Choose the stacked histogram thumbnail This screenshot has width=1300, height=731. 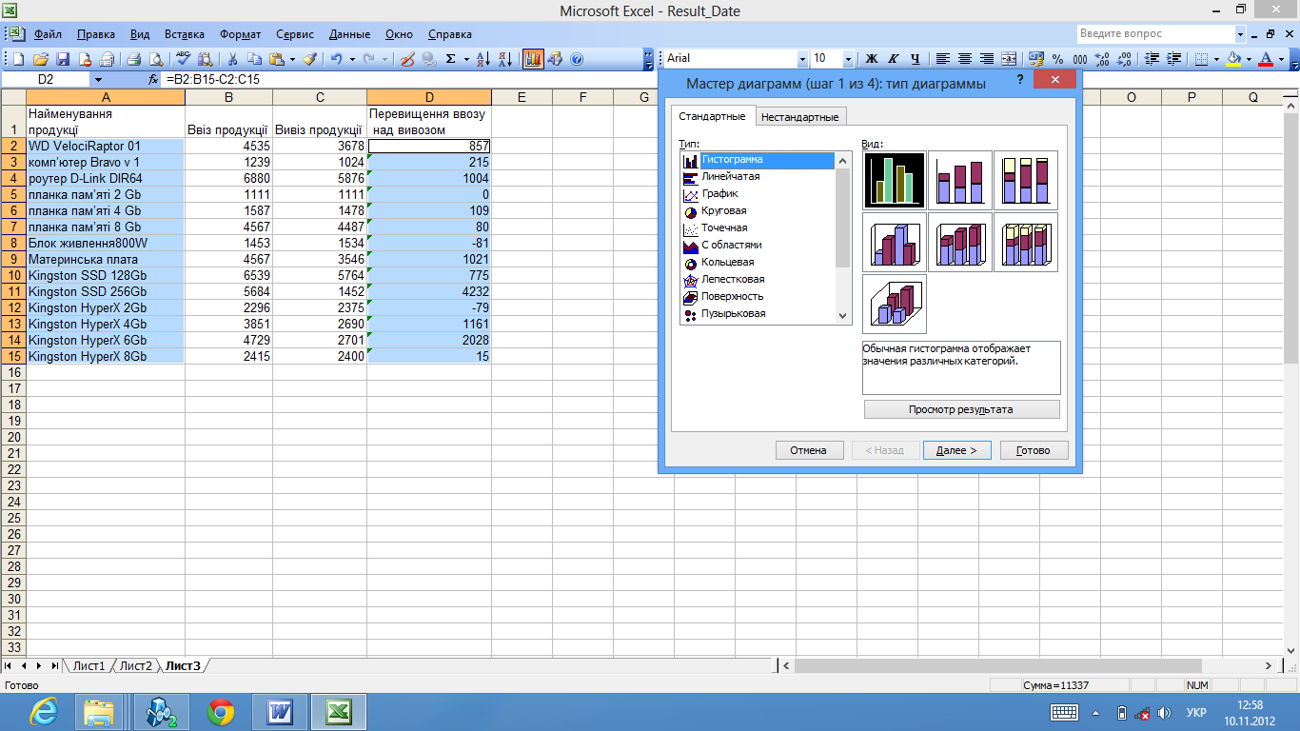[960, 180]
